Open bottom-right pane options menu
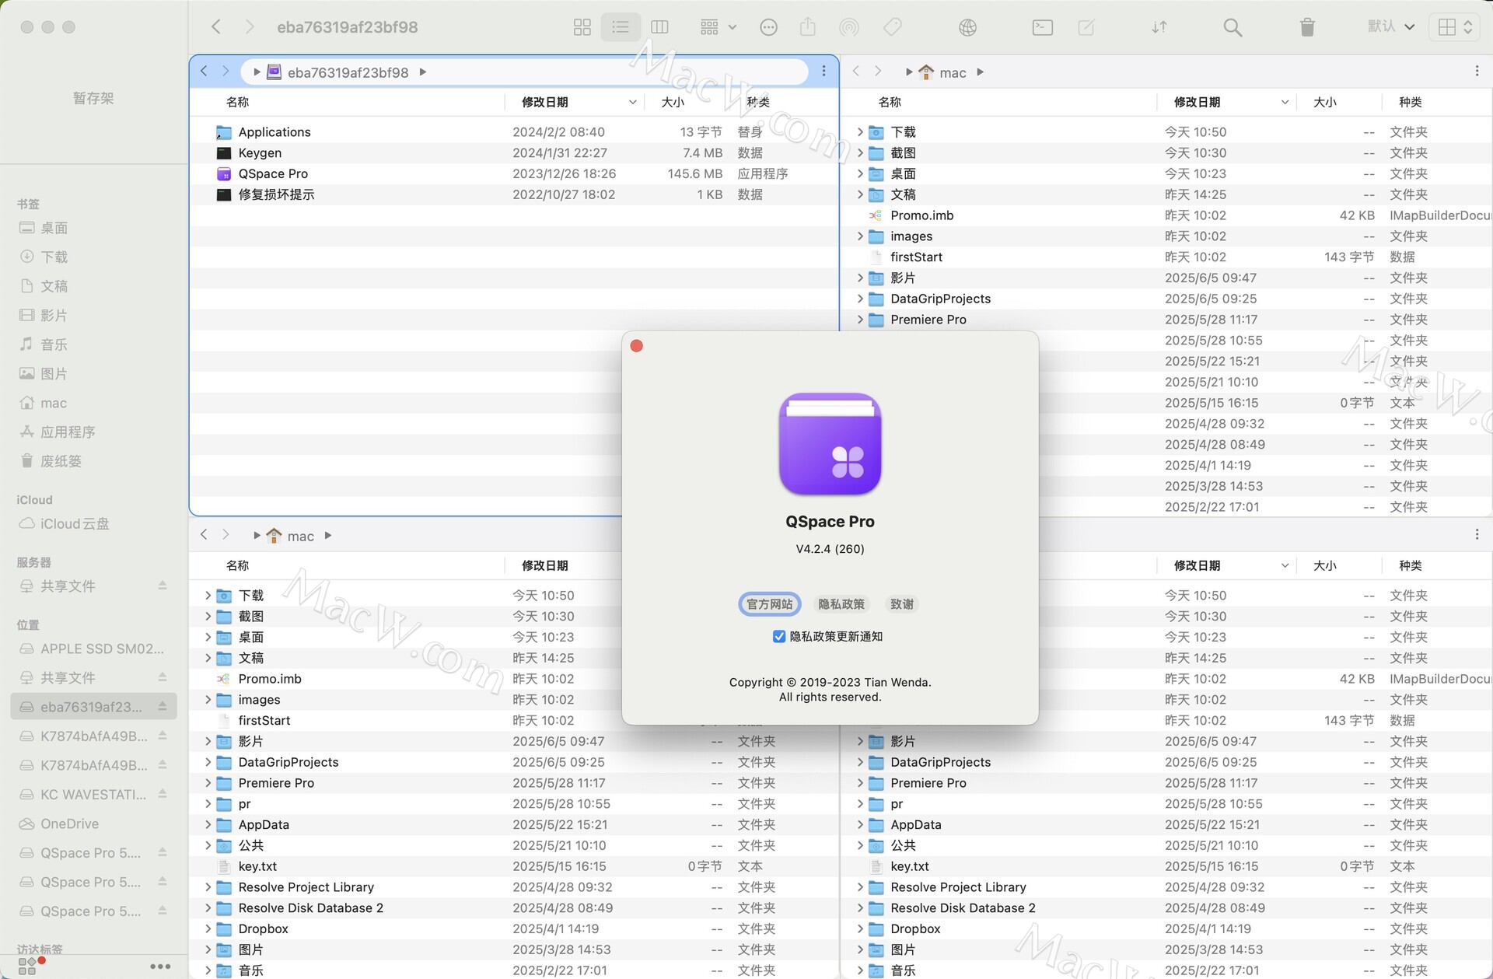1493x979 pixels. [1477, 535]
